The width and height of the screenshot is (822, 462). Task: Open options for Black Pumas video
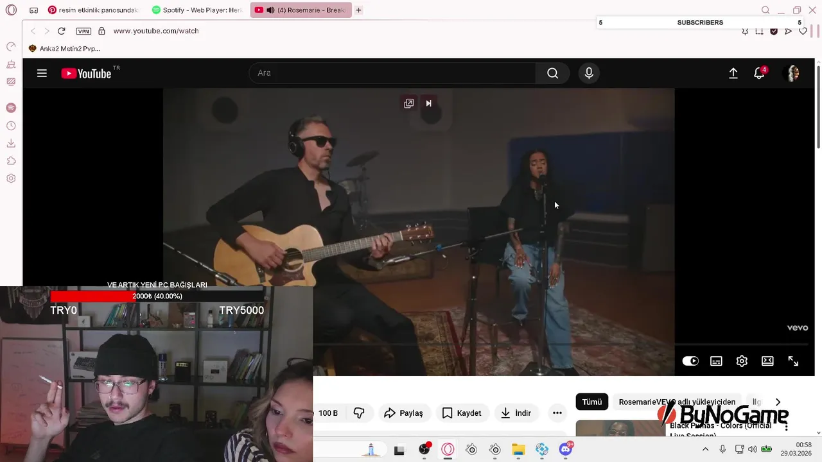tap(786, 427)
